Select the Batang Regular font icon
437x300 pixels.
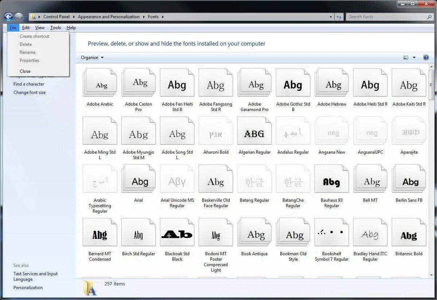tap(254, 178)
